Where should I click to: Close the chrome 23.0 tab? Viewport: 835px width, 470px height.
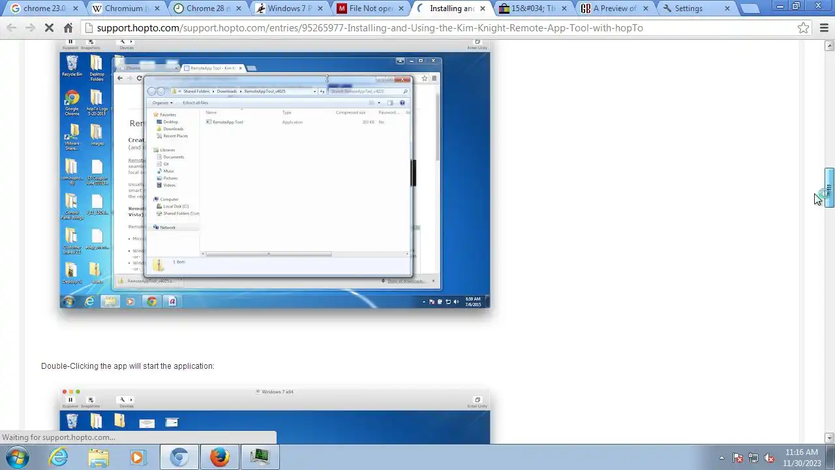(x=75, y=8)
